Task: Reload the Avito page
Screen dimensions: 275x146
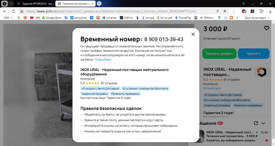Action: click(14, 11)
